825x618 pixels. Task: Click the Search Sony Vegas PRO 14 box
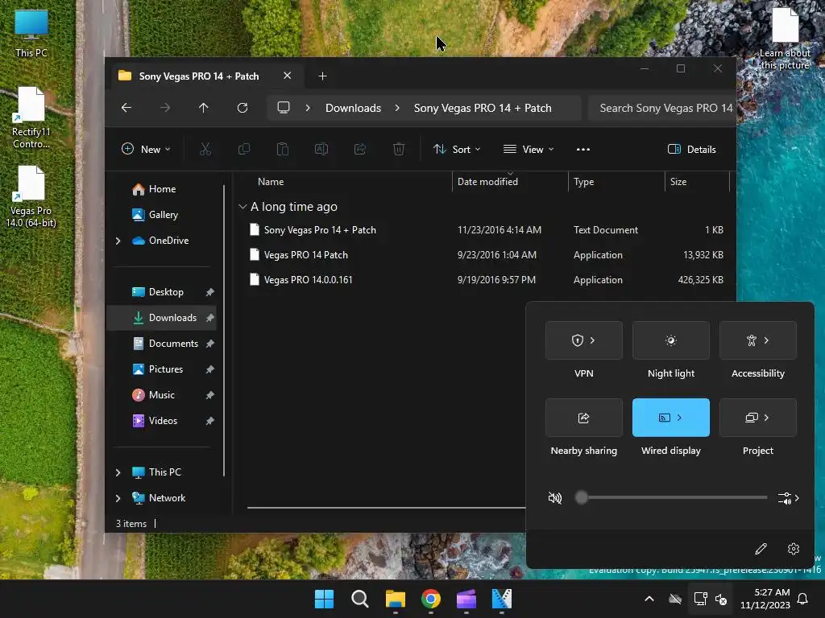point(662,108)
